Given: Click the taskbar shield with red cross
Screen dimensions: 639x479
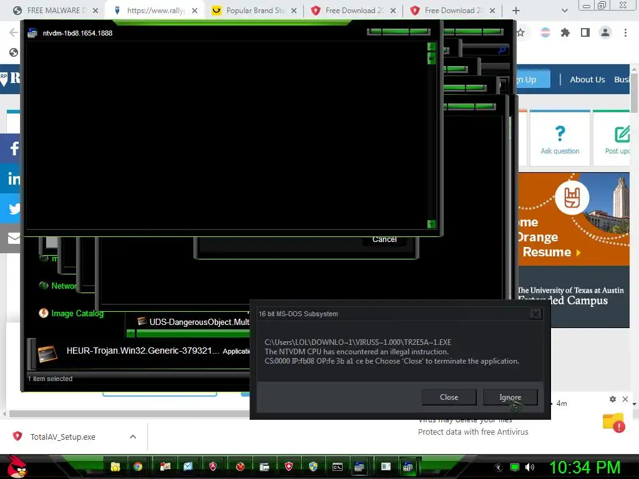Looking at the screenshot, I should [288, 467].
